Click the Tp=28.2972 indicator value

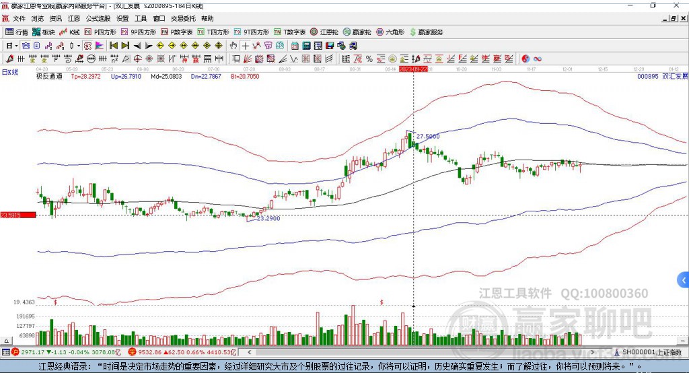[x=85, y=76]
